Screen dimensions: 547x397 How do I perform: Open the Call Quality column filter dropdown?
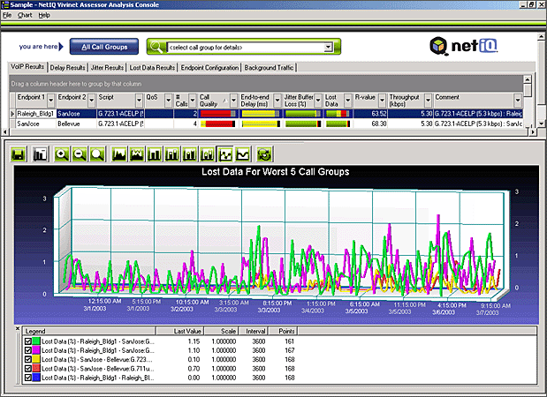pos(233,101)
